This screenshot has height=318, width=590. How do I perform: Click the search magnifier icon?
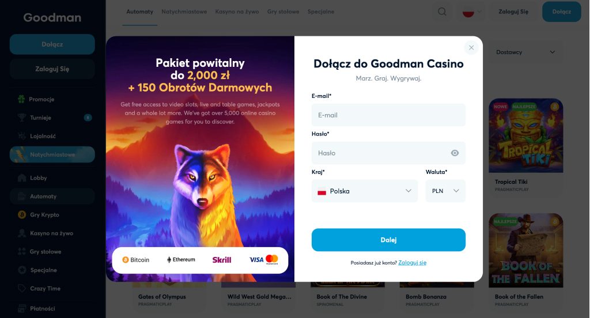pyautogui.click(x=442, y=12)
